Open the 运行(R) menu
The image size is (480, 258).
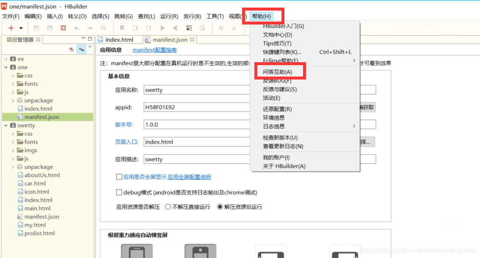click(x=169, y=16)
